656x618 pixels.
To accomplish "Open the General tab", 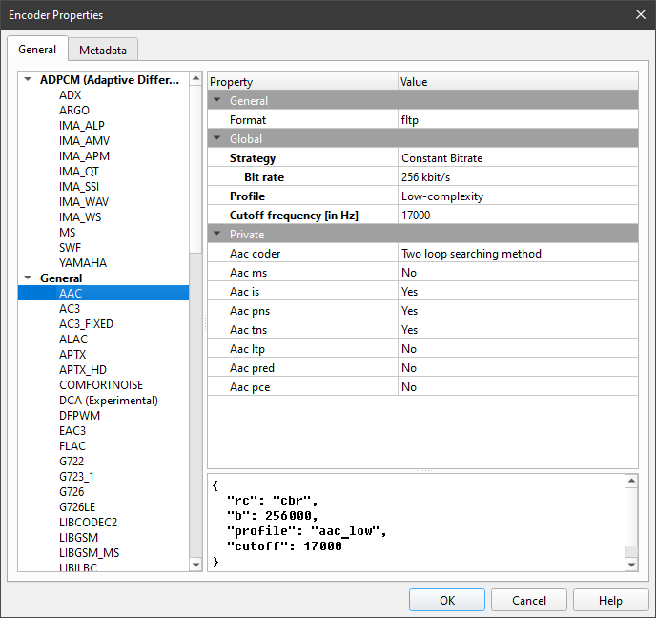I will coord(37,49).
